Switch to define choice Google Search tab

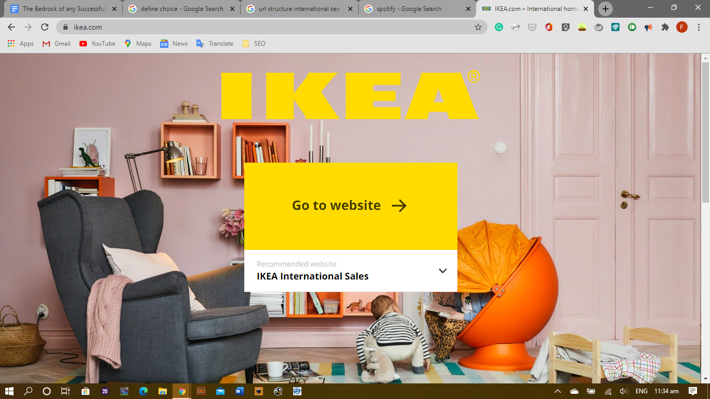click(x=181, y=9)
